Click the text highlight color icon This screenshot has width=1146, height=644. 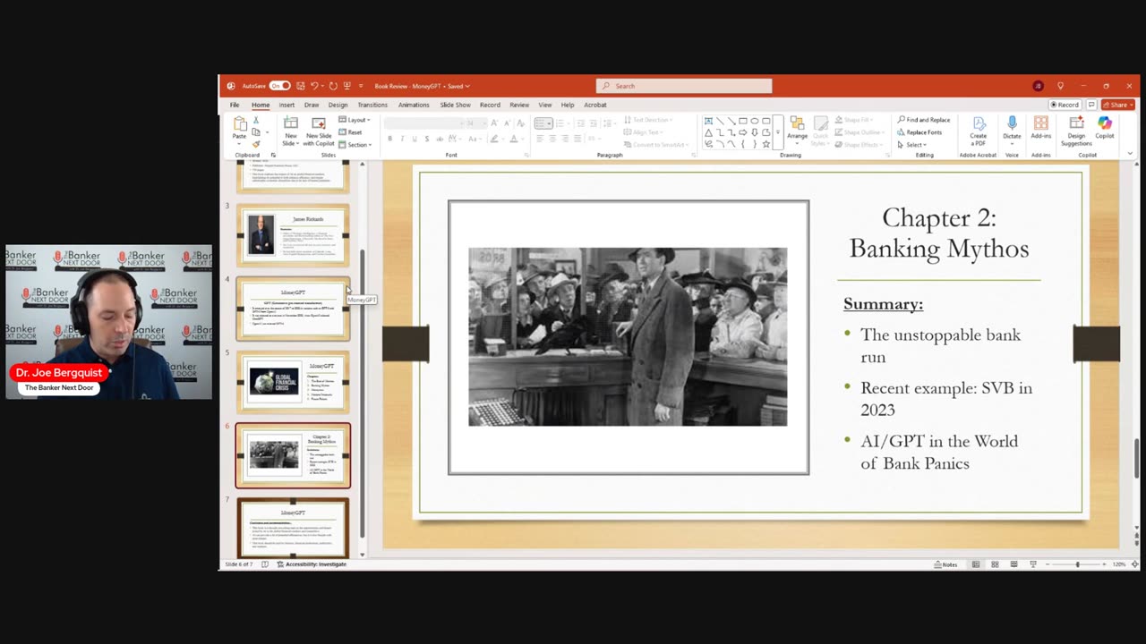pyautogui.click(x=493, y=139)
